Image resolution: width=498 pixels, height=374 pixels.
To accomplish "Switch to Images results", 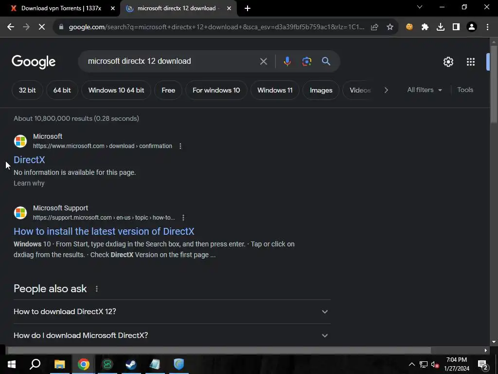I will point(321,90).
